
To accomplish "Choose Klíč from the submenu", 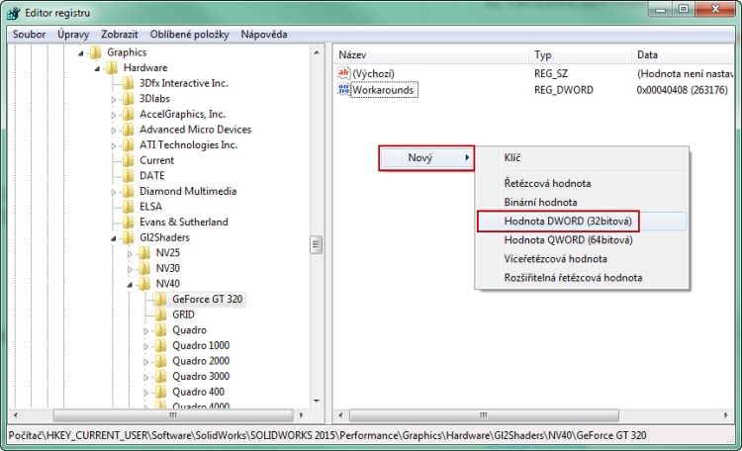I will (x=582, y=158).
